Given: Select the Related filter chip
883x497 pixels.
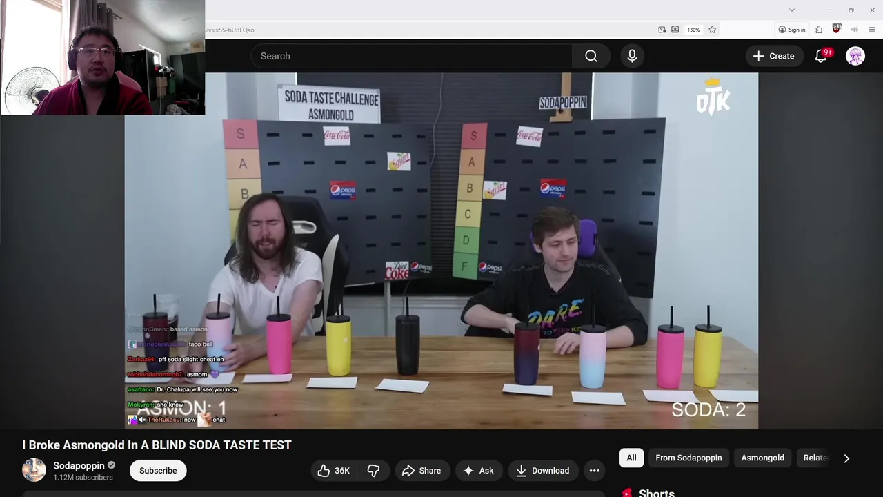Looking at the screenshot, I should coord(815,458).
